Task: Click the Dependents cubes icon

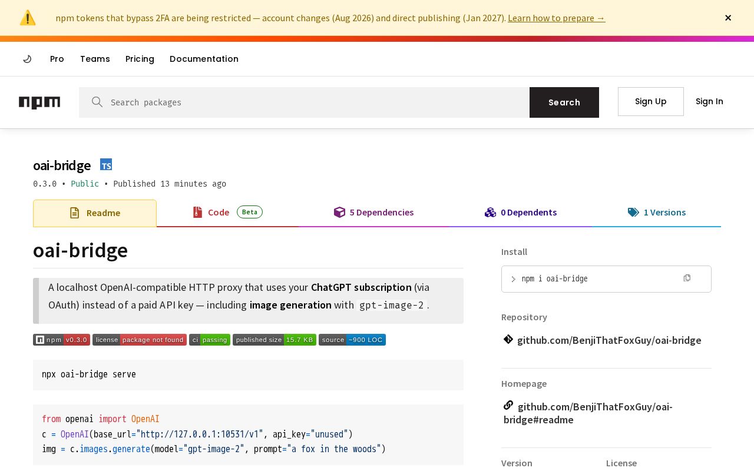Action: coord(491,213)
